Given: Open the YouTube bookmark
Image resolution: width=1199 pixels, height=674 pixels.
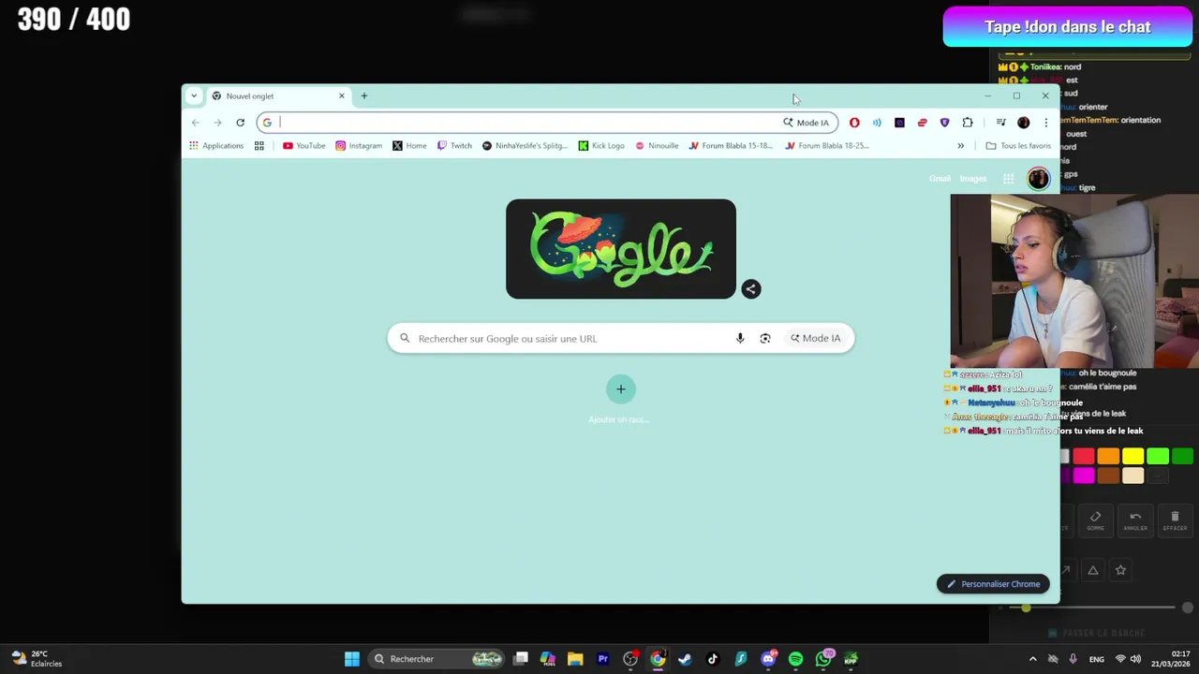Looking at the screenshot, I should [x=303, y=145].
